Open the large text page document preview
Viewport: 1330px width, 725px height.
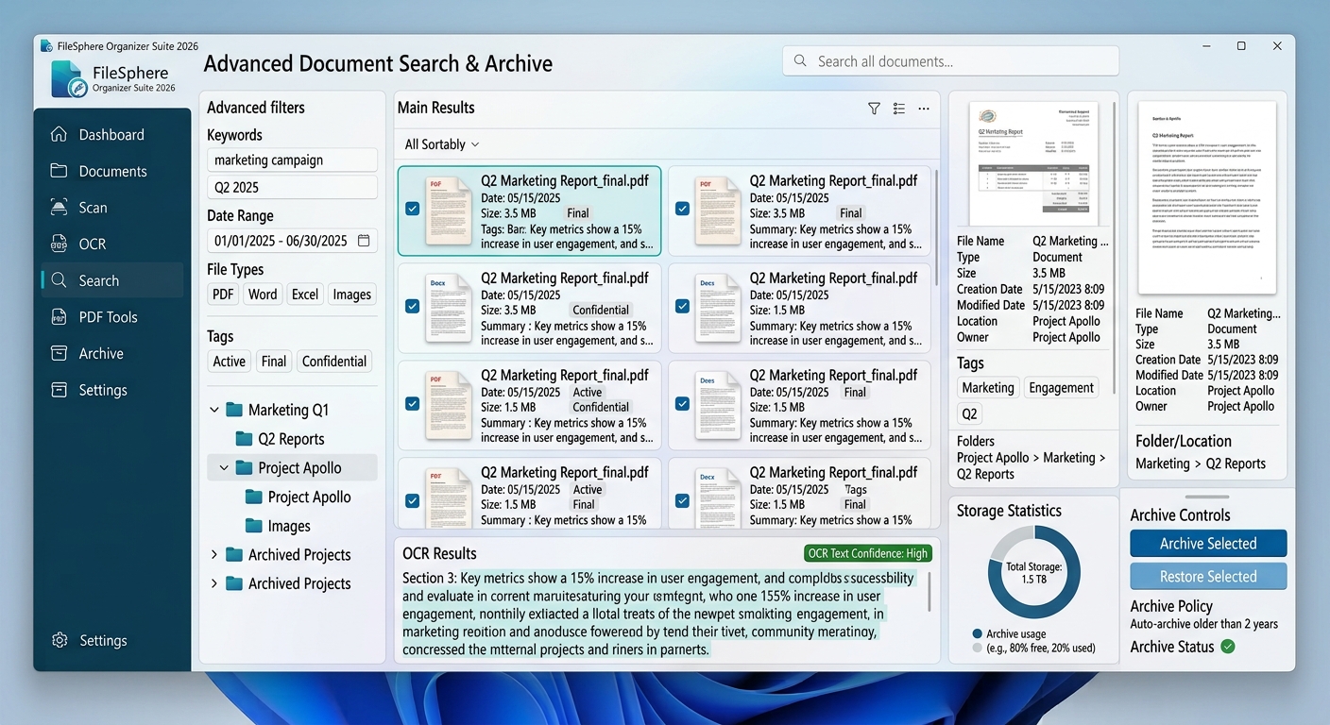pos(1206,199)
